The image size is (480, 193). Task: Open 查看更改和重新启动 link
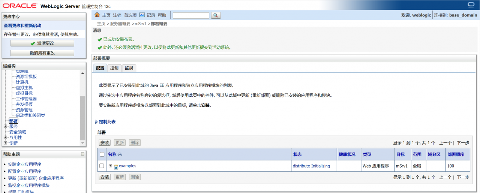(22, 25)
